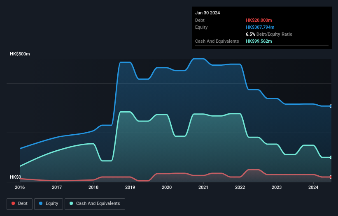The height and width of the screenshot is (216, 338).
Task: Click the 2017 x-axis label
Action: tap(57, 187)
